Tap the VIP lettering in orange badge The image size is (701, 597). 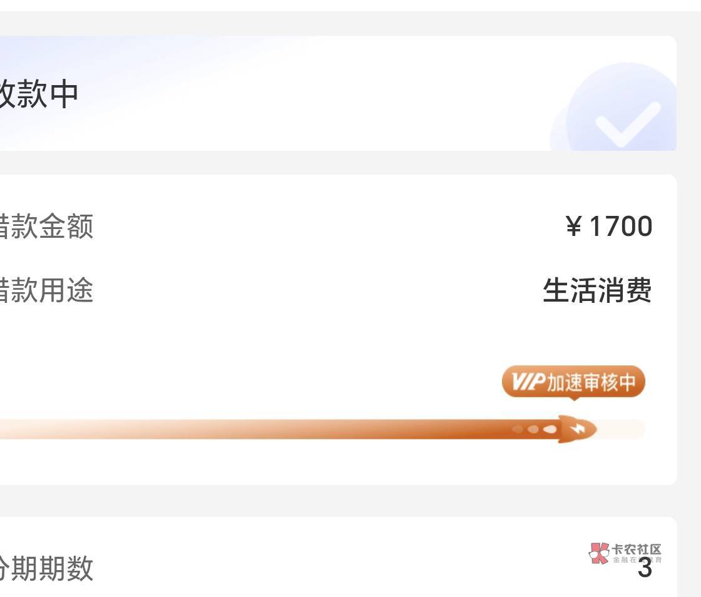(528, 382)
